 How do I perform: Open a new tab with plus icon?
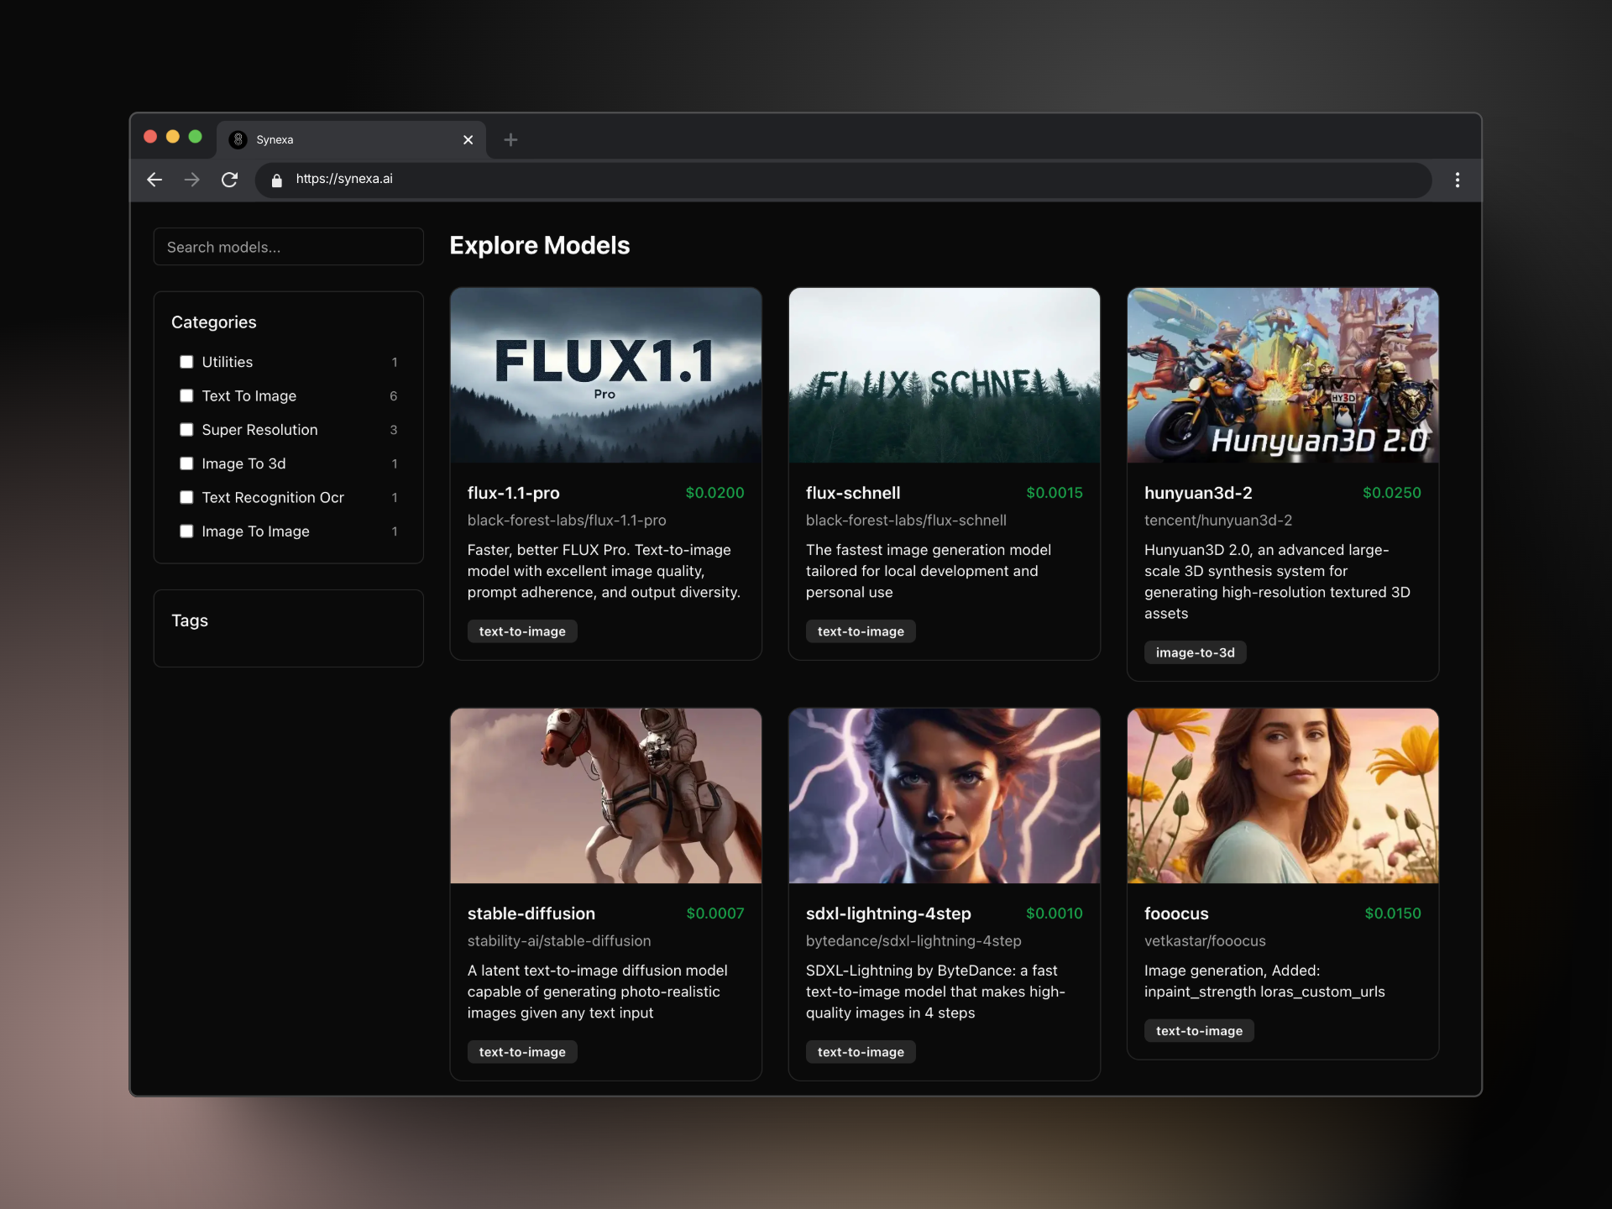coord(510,140)
